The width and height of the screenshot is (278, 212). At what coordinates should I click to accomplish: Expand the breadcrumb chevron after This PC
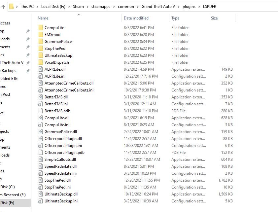tap(37, 7)
